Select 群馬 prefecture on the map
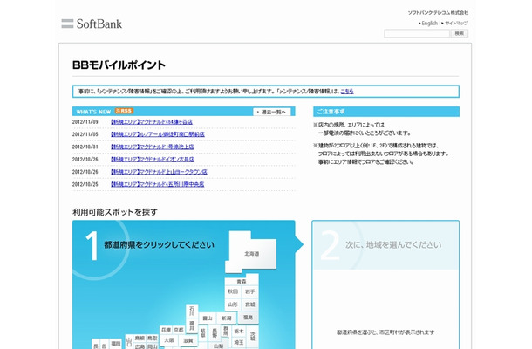Image resolution: width=532 pixels, height=349 pixels. [x=226, y=331]
